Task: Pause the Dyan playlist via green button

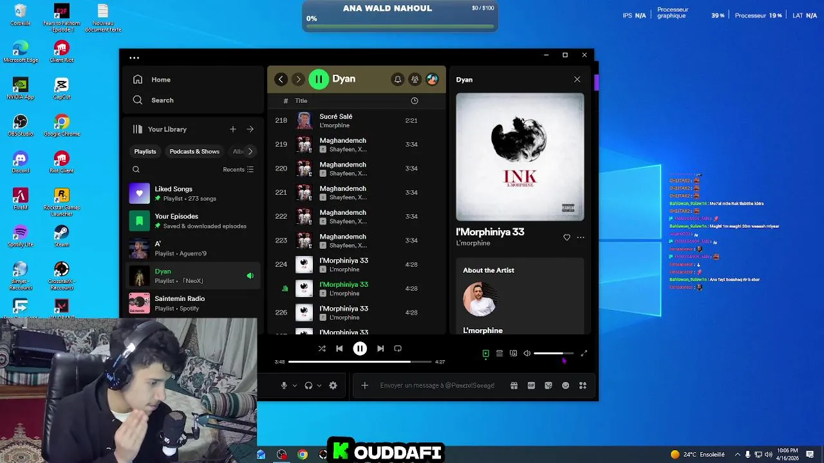Action: tap(319, 79)
